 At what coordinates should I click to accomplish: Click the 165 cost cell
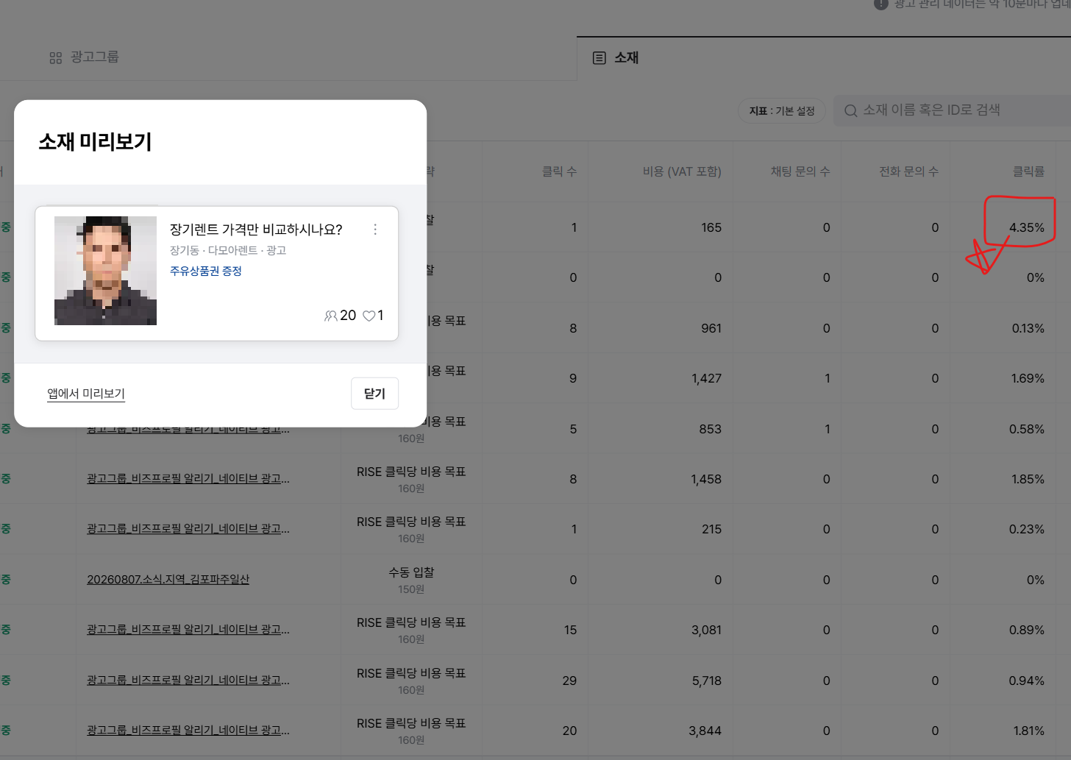(711, 227)
